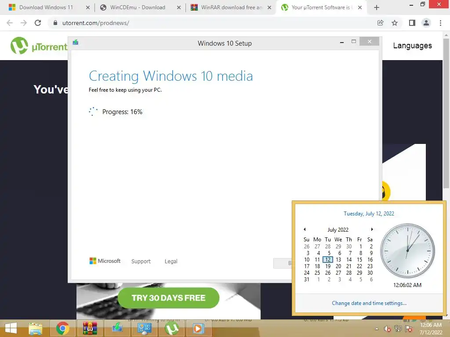This screenshot has width=450, height=337.
Task: Toggle the Chrome side panel
Action: (412, 23)
